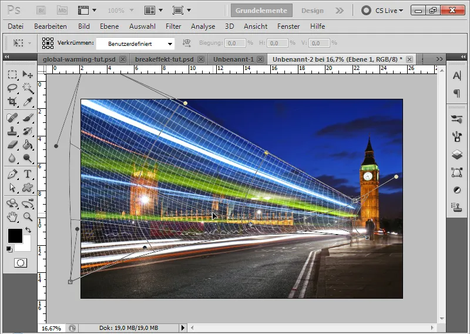Open the Paragraph panel icon
Screen dimensions: 470x334
click(457, 93)
